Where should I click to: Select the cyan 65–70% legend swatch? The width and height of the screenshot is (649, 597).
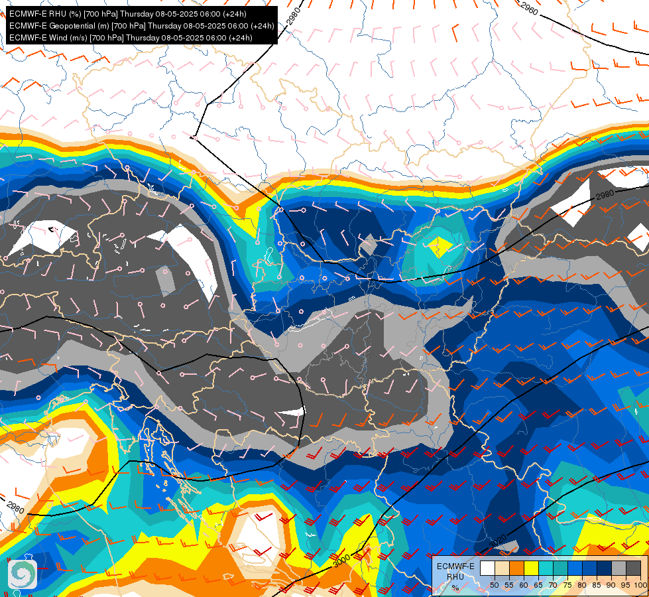pos(546,568)
